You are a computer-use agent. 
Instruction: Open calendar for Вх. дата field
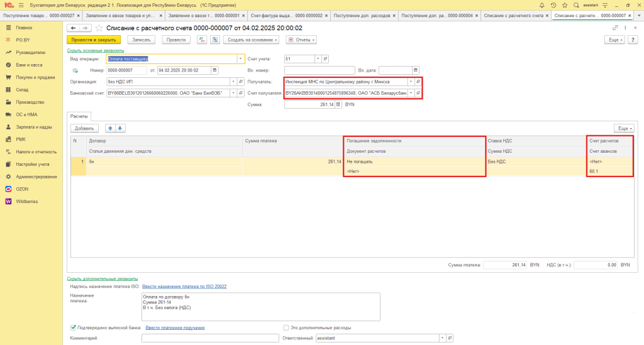[x=415, y=70]
